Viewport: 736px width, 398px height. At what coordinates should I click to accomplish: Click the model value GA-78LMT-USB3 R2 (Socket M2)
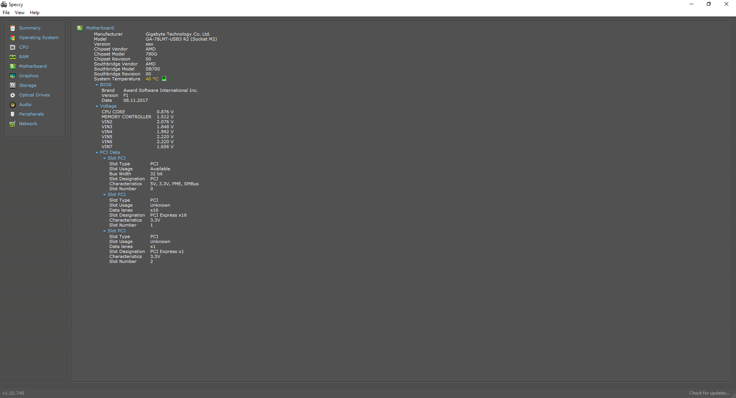[181, 39]
